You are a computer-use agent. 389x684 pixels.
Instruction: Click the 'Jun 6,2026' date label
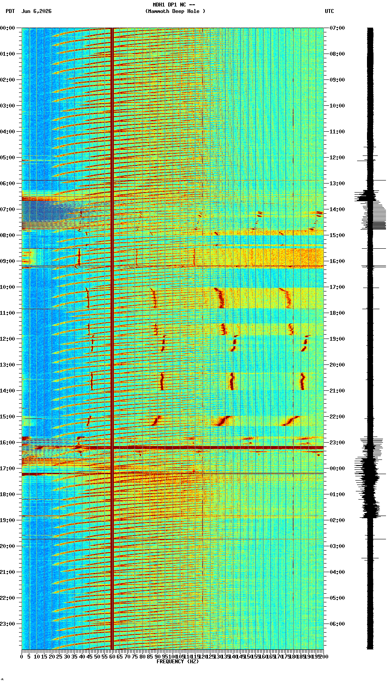[x=36, y=11]
